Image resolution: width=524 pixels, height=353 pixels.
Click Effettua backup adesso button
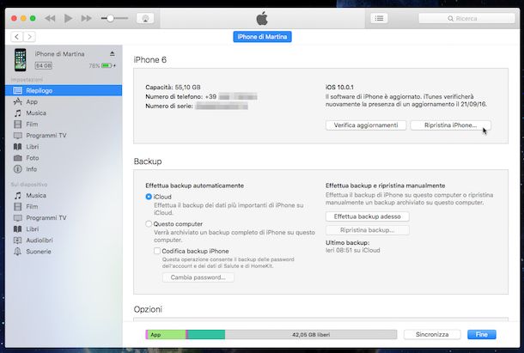(x=368, y=216)
